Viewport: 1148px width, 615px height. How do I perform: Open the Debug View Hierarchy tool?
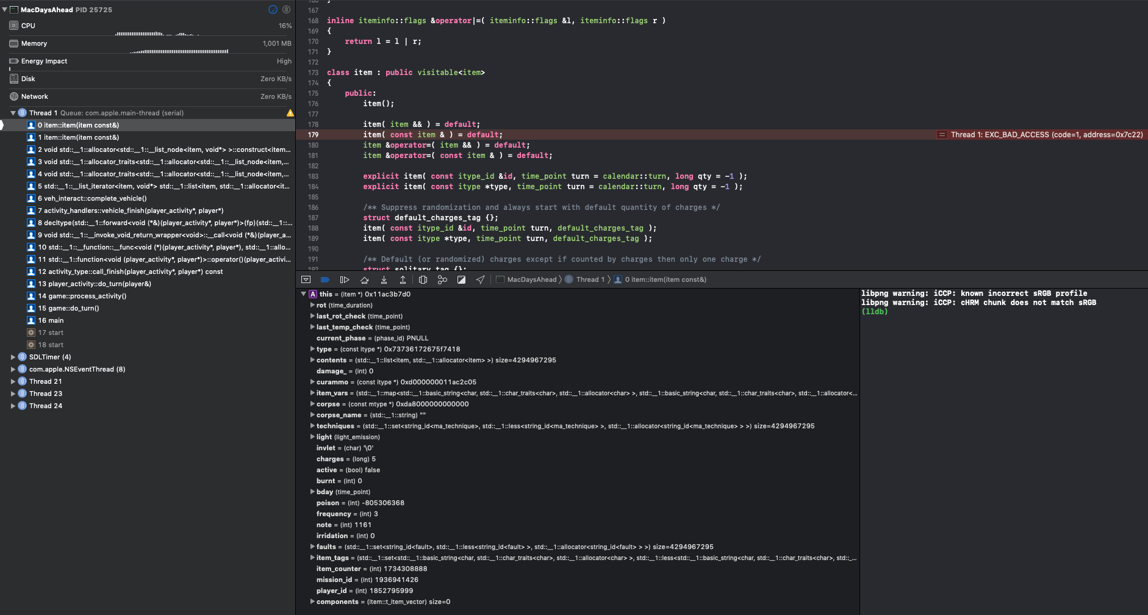423,279
